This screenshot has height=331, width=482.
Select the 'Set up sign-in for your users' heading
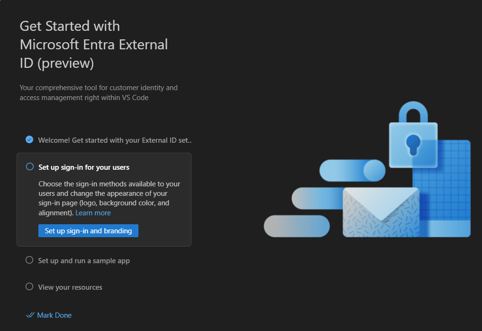coord(84,167)
